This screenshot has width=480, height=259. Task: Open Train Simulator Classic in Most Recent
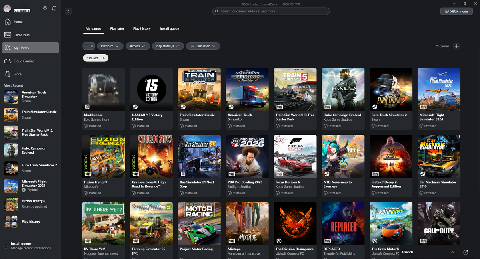pos(30,115)
